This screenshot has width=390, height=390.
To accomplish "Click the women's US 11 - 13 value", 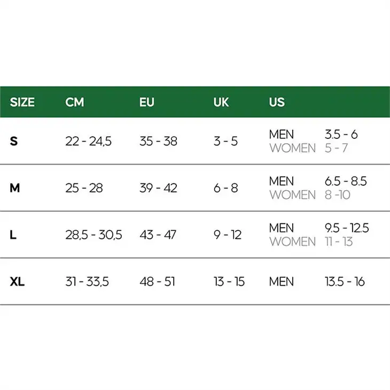I will (339, 241).
